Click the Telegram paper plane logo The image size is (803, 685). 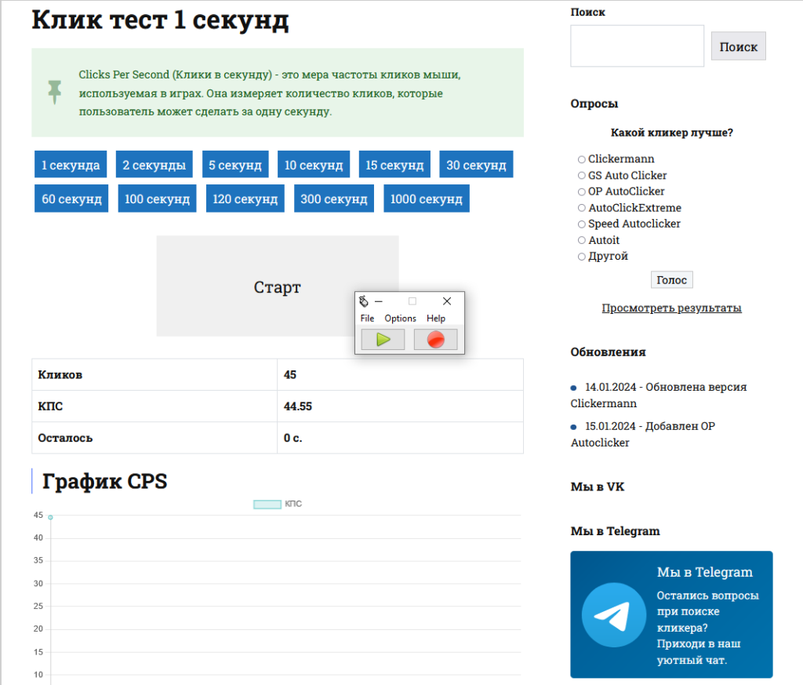(x=614, y=614)
